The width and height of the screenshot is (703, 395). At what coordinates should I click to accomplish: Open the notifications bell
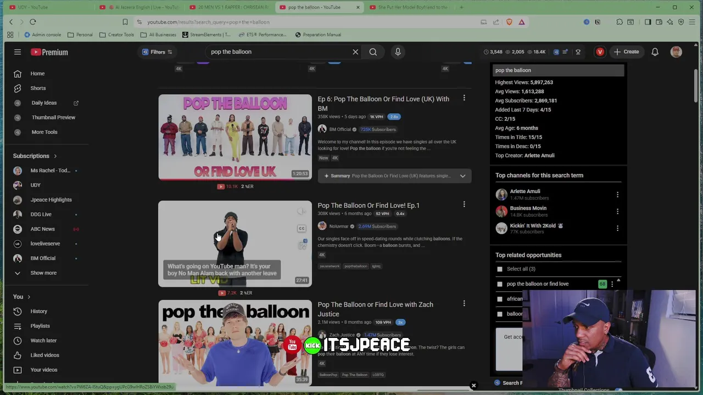coord(655,52)
